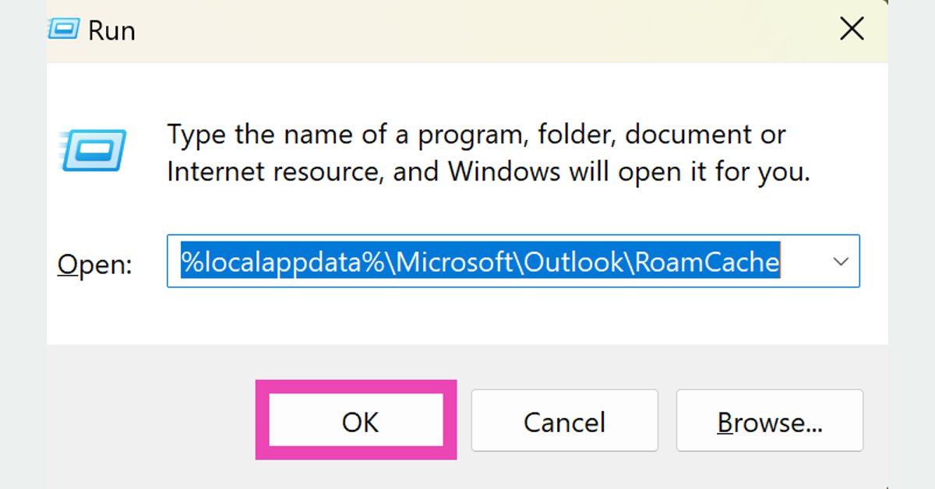Image resolution: width=935 pixels, height=489 pixels.
Task: Click the "Run" title text
Action: pos(111,30)
